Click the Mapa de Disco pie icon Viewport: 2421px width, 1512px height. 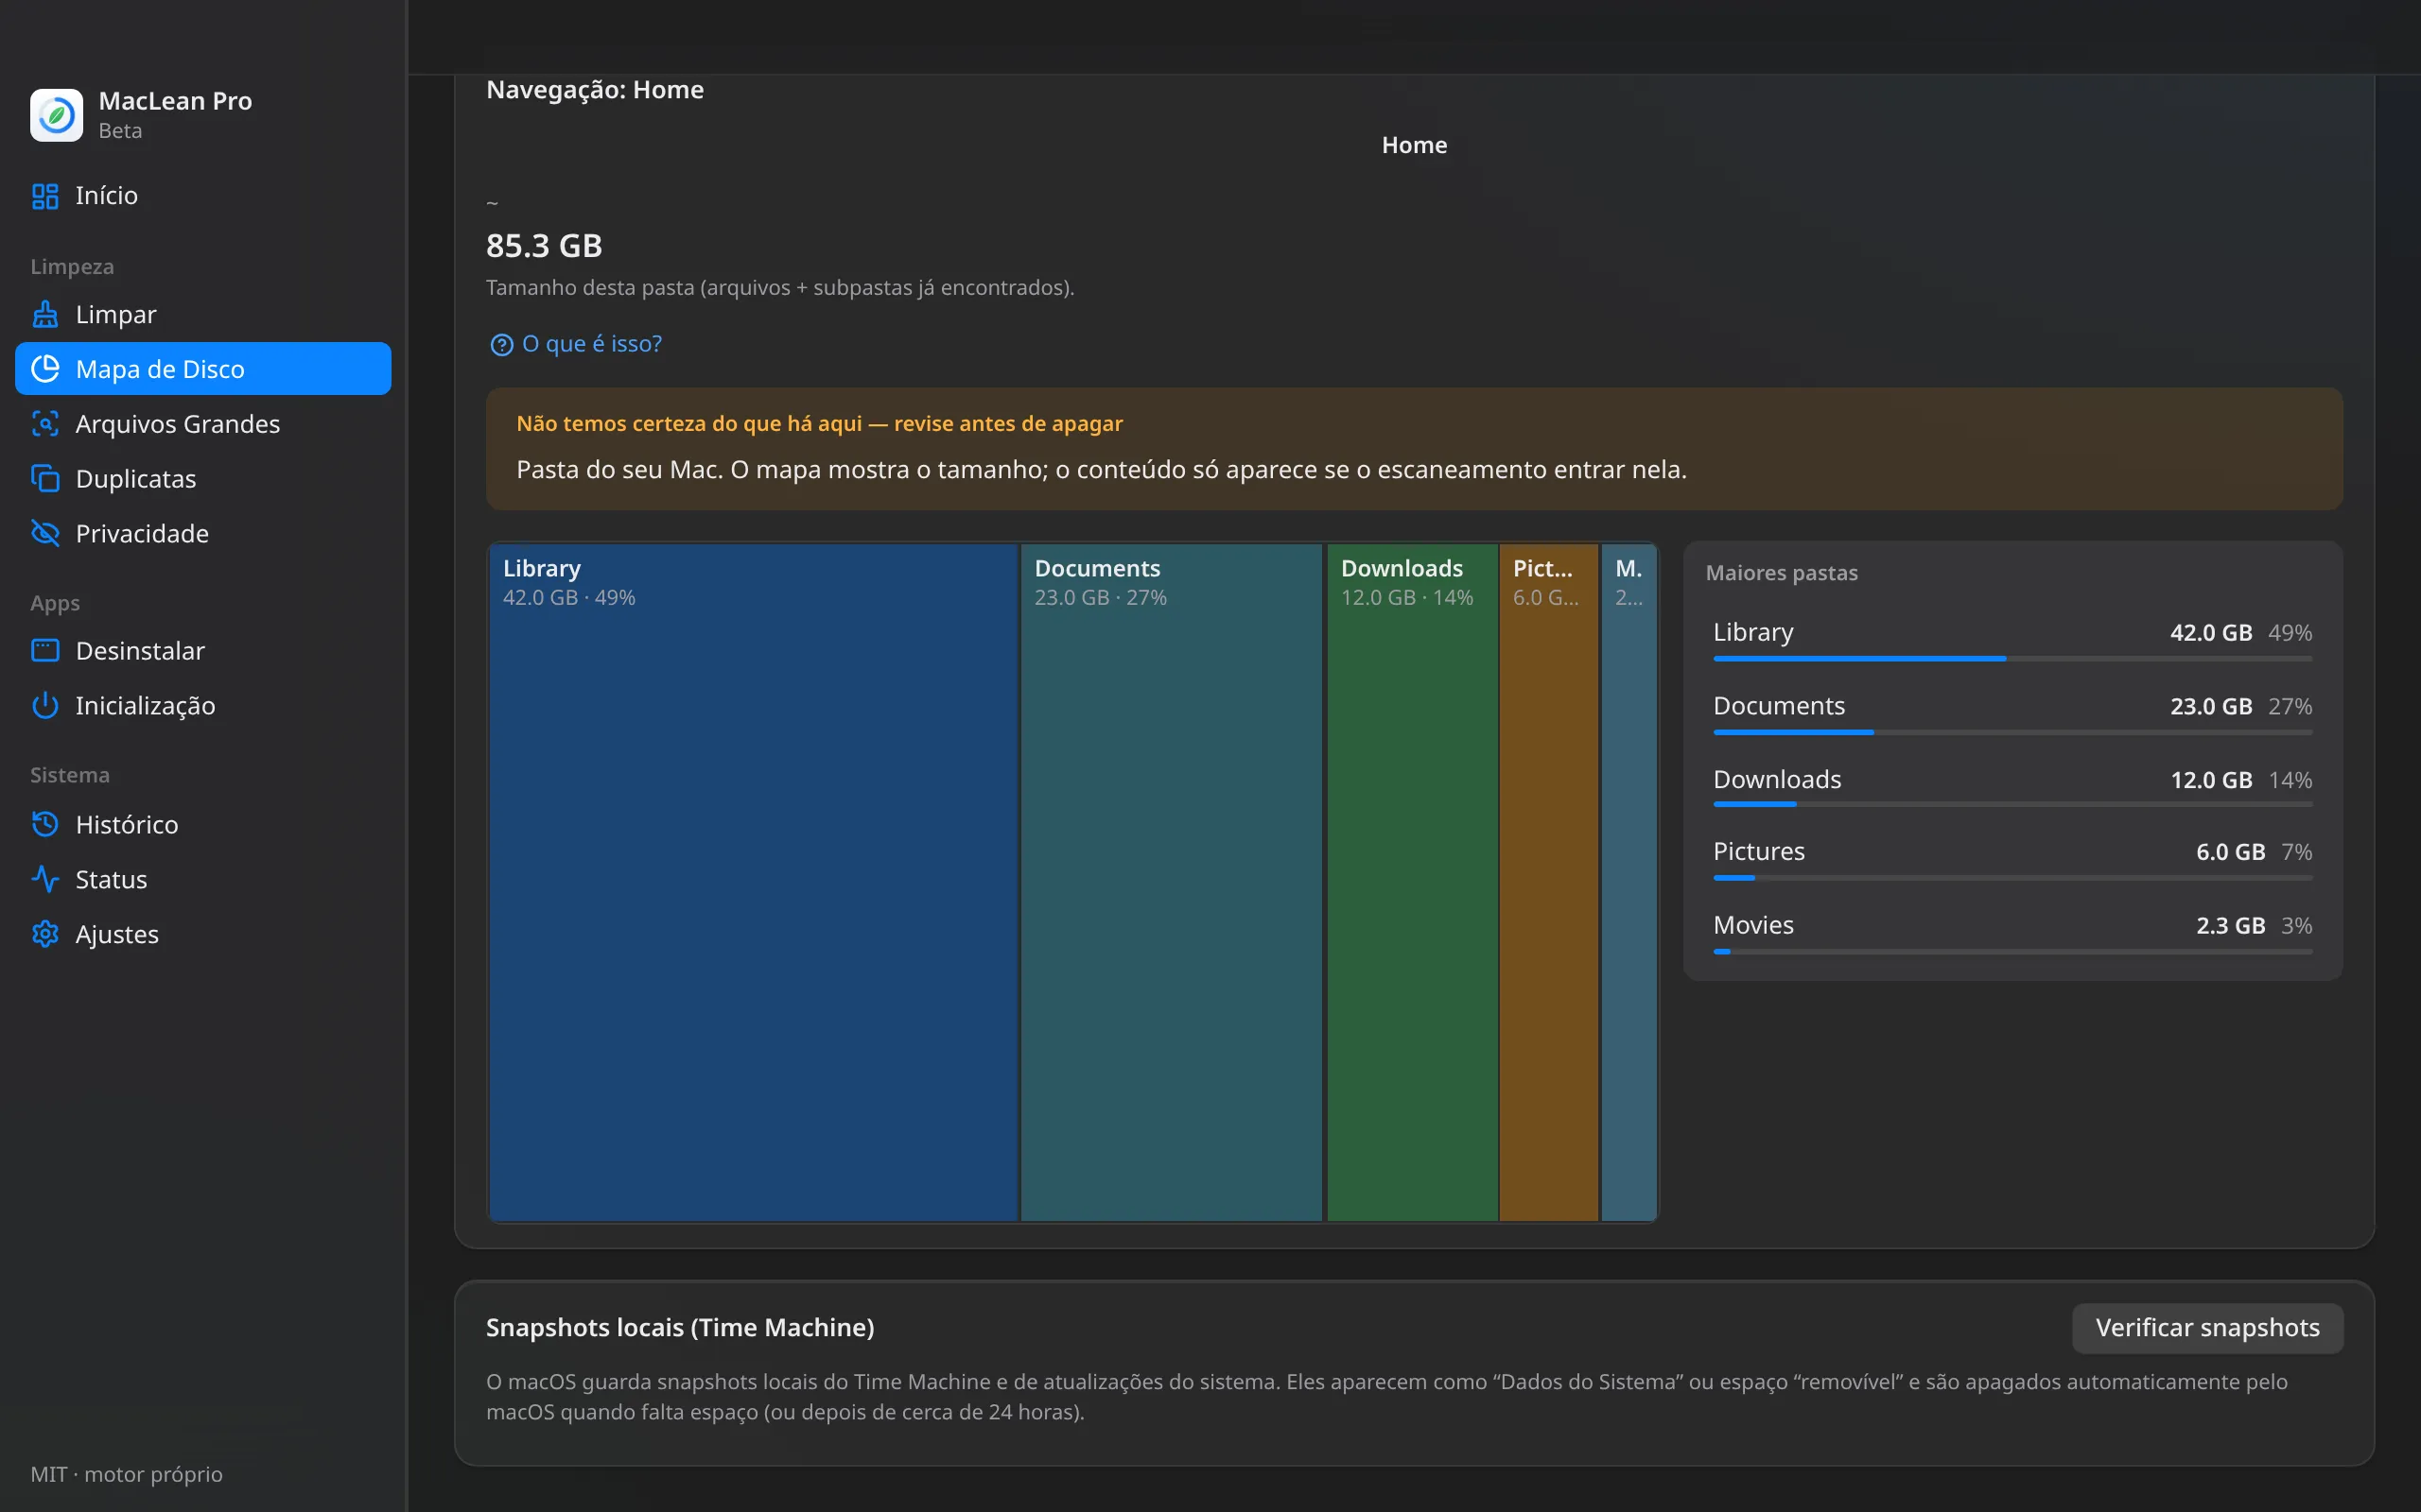(45, 369)
